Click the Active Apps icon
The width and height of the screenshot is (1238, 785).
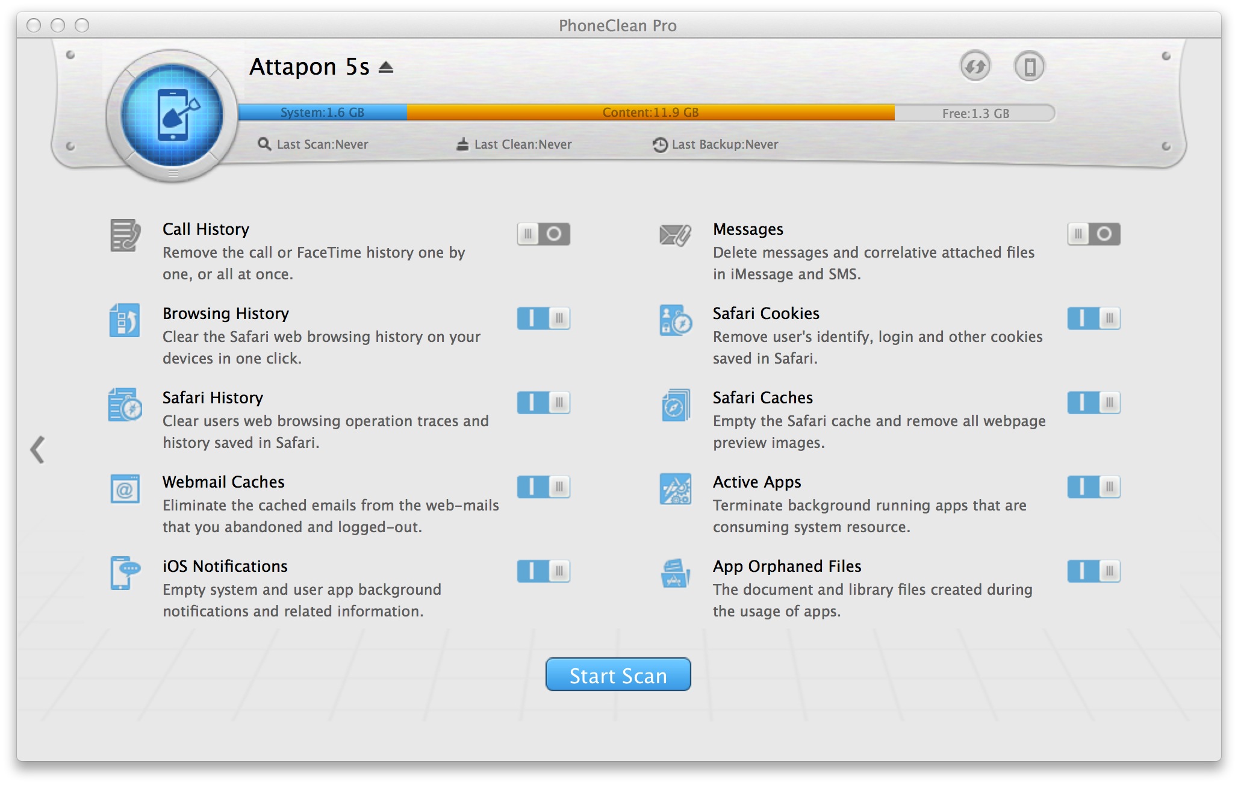tap(675, 489)
